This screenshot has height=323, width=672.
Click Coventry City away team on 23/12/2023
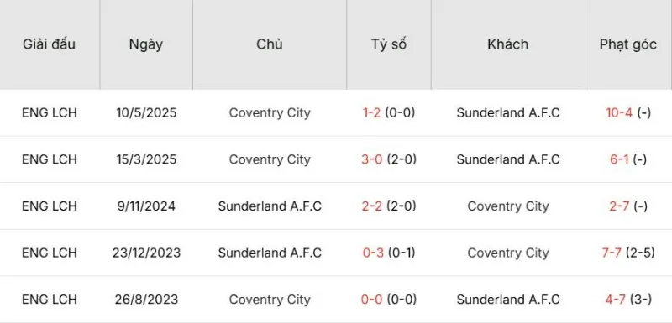point(508,253)
